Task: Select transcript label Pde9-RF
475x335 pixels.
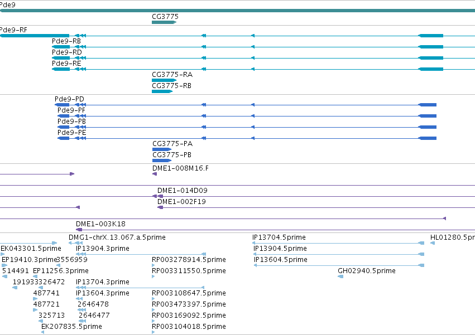Action: pos(13,30)
